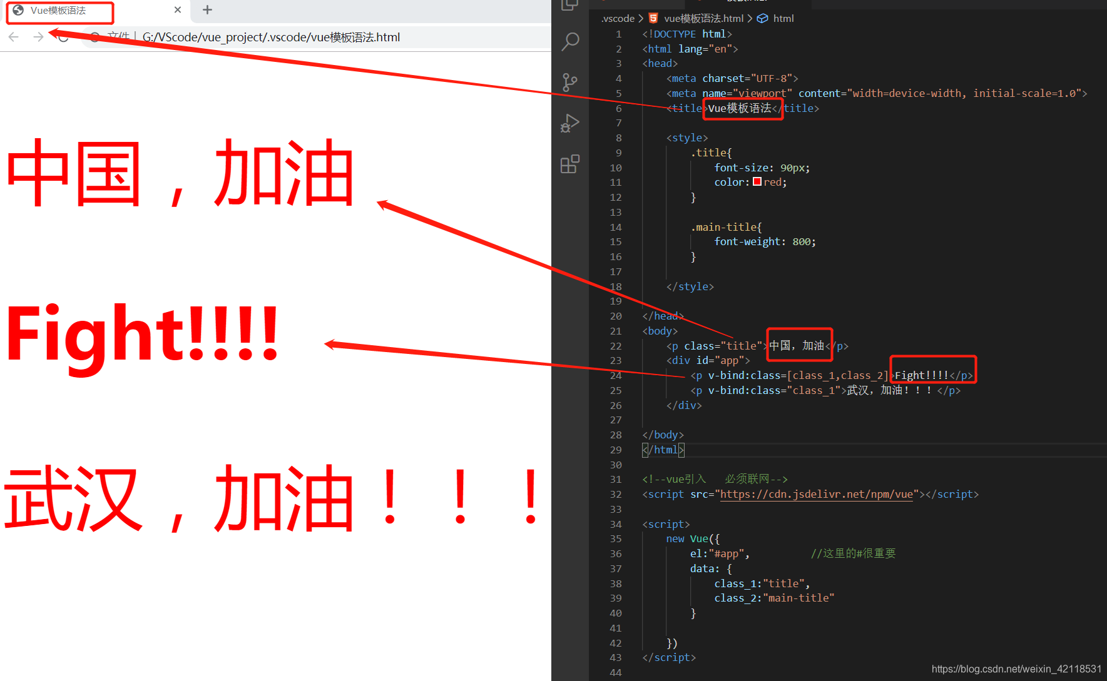Click the new Vue({ line
This screenshot has height=681, width=1107.
tap(693, 539)
